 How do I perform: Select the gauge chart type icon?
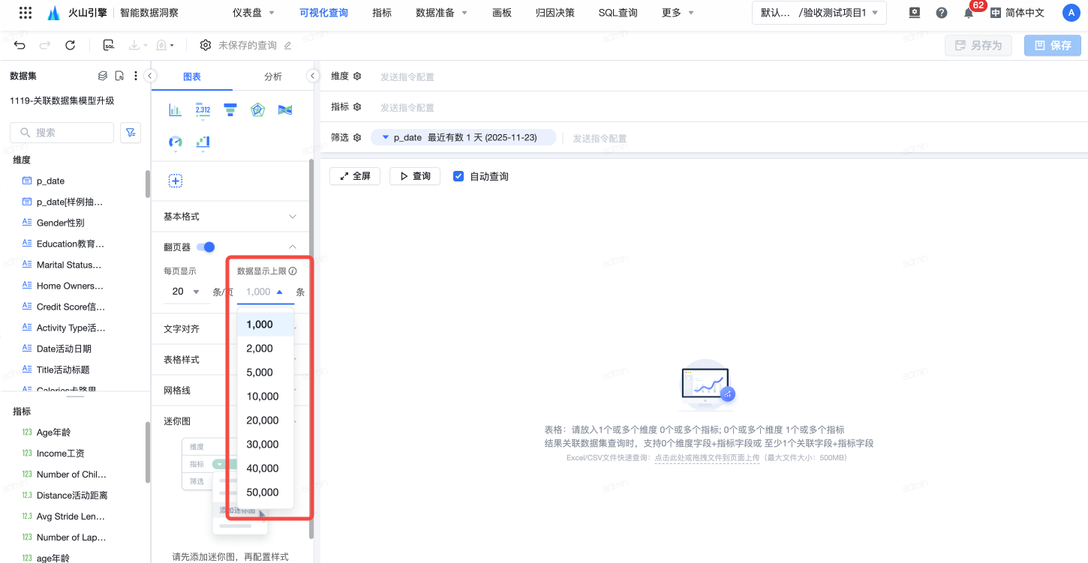[x=176, y=142]
